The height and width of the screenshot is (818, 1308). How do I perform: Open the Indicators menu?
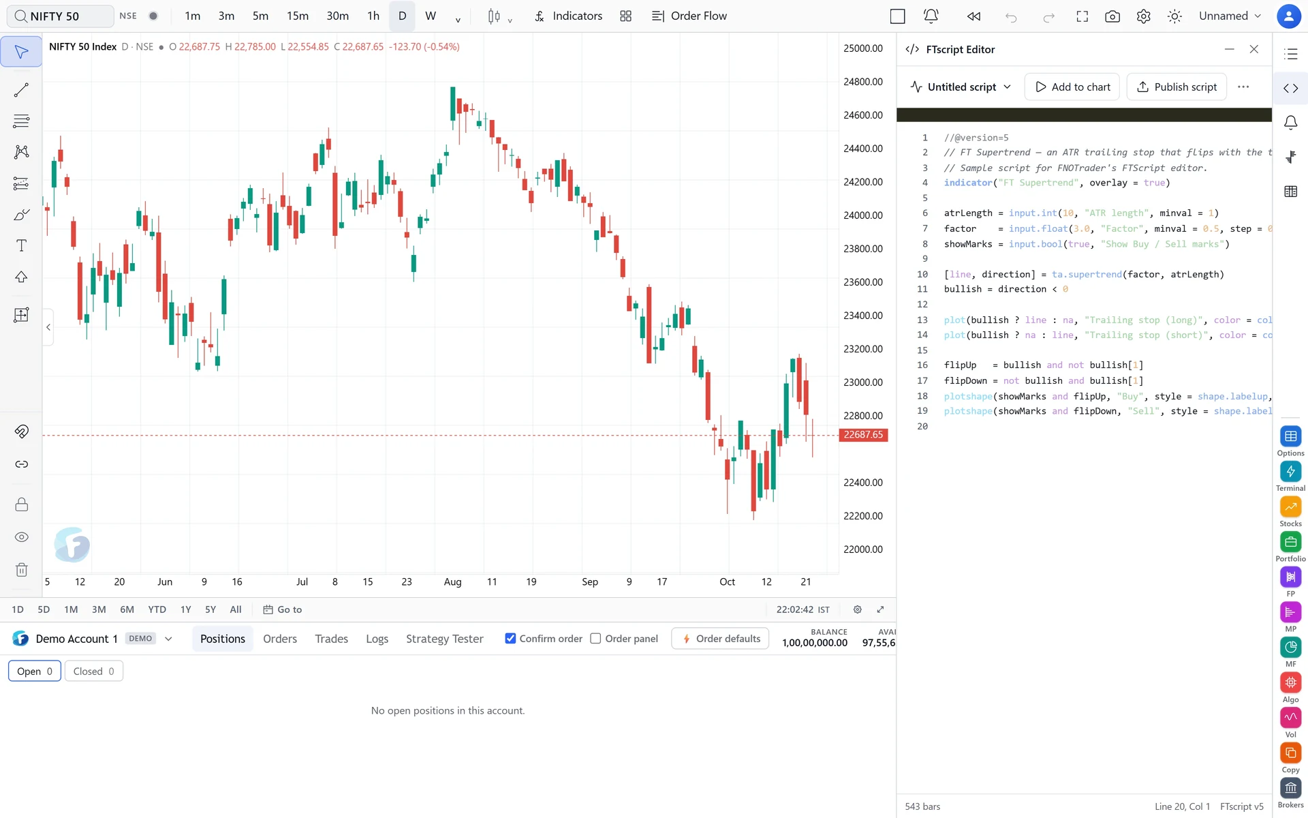568,16
